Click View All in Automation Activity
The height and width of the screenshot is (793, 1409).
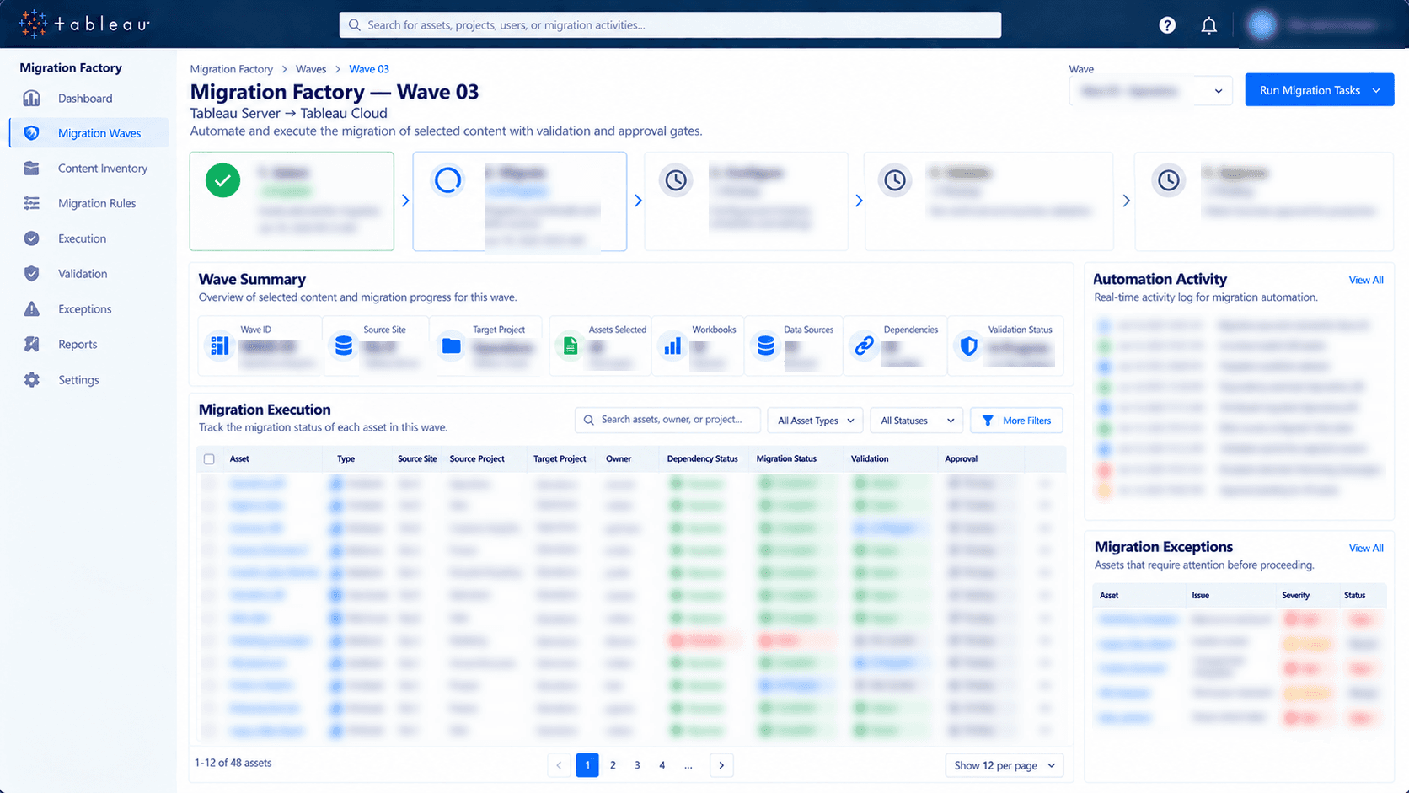coord(1365,280)
